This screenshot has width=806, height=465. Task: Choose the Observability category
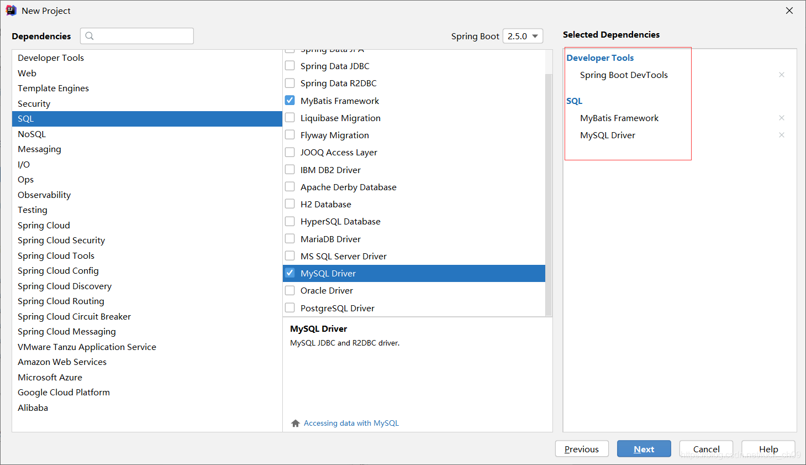pyautogui.click(x=147, y=195)
